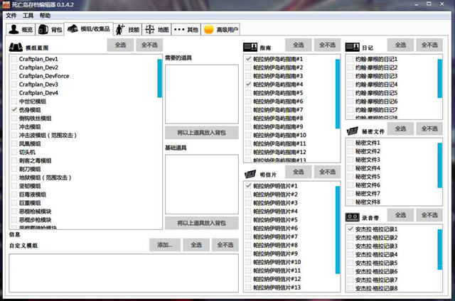The height and width of the screenshot is (301, 455).
Task: Select the 冲击波模组（范围攻击） row text
Action: (48, 136)
